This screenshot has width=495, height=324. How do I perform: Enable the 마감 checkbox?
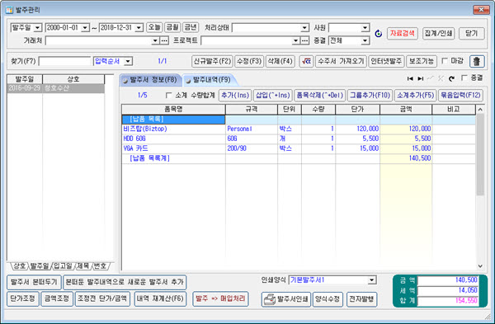coord(445,60)
